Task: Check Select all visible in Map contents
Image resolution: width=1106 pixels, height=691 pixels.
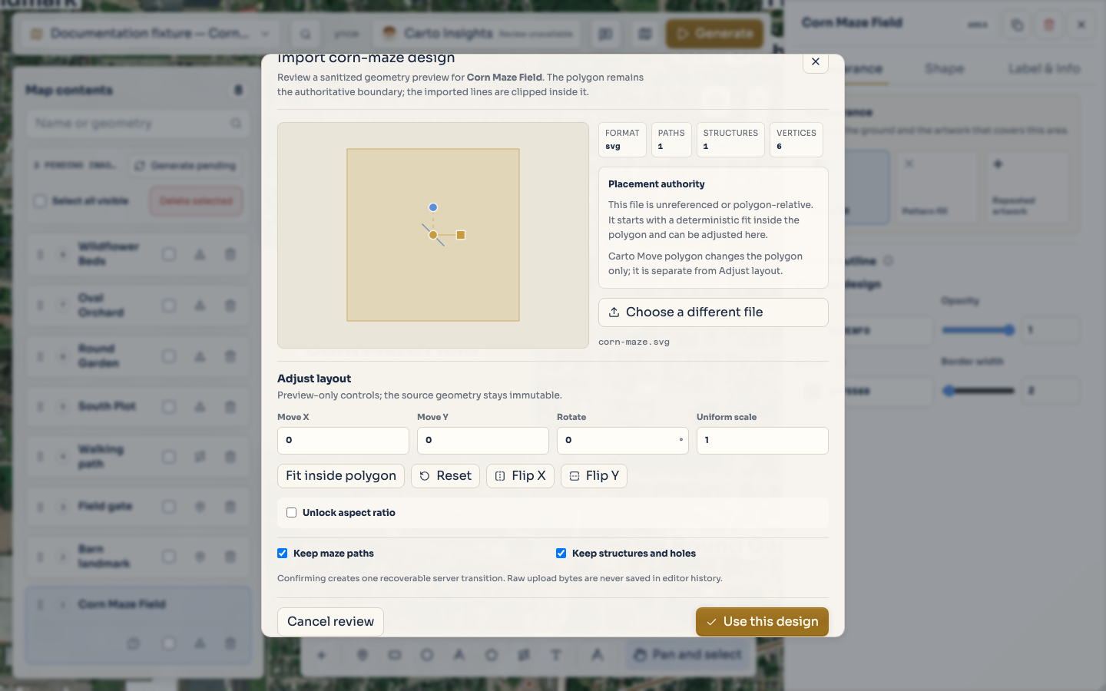Action: pos(40,201)
